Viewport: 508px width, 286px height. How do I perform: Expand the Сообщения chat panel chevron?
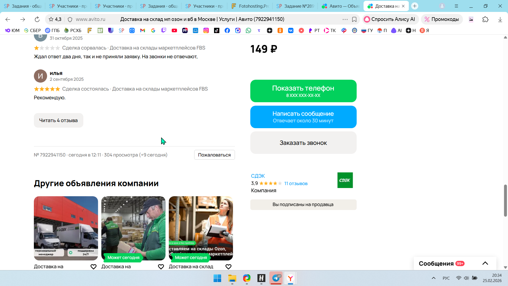(x=485, y=263)
